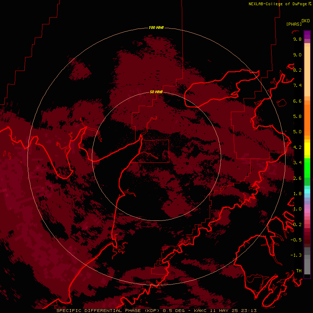The height and width of the screenshot is (313, 313).
Task: Click the TH legend label
Action: point(299,271)
